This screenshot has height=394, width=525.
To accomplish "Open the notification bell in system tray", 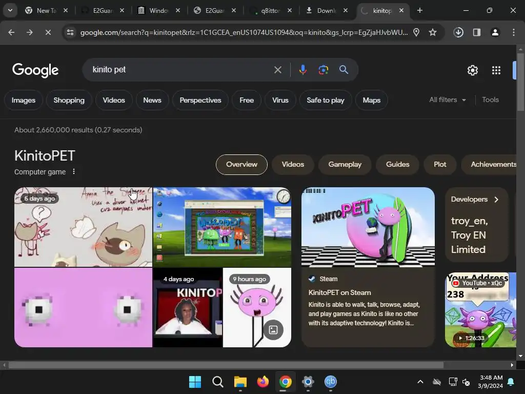I will [511, 382].
